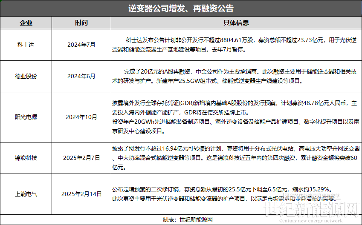Viewport: 362px width, 225px height.
Task: Select the date cell 2024年6月
Action: [x=81, y=76]
